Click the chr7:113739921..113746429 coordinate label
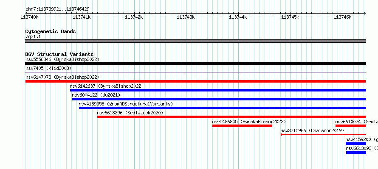The image size is (378, 169). tap(57, 9)
